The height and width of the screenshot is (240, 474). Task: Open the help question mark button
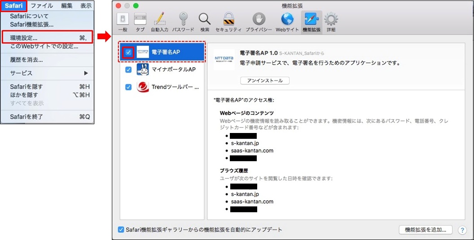coord(462,230)
